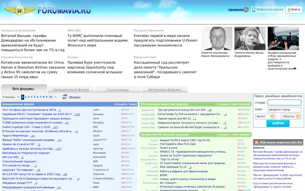Open photo Памяти Копец Инны Андреевны
This screenshot has height=191, width=305.
pyautogui.click(x=250, y=38)
